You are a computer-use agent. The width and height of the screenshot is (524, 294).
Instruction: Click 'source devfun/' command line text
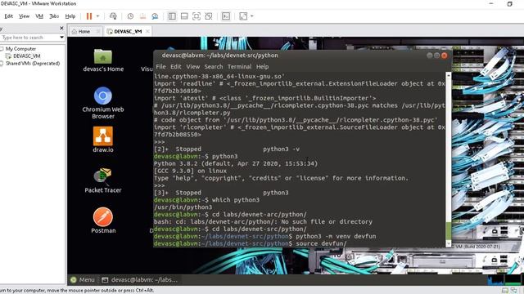[x=321, y=243]
